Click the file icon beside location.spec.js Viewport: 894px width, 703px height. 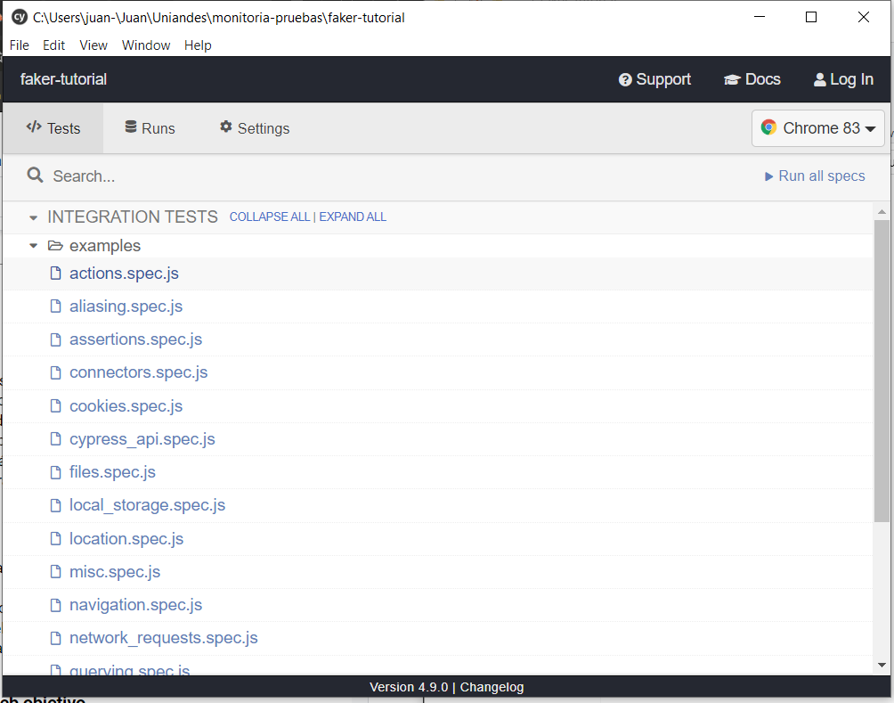click(x=55, y=539)
